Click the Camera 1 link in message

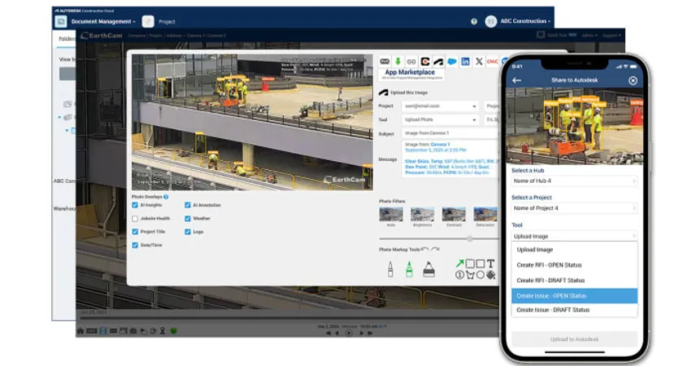point(440,144)
